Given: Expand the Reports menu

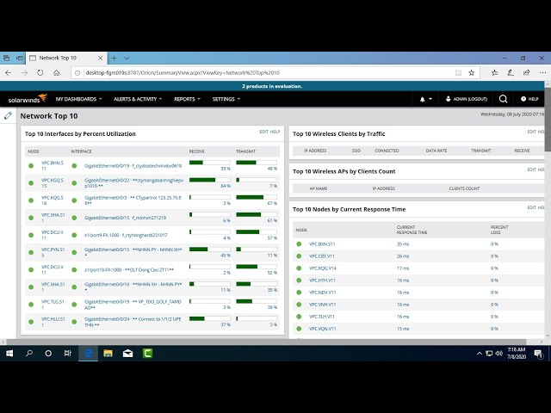Looking at the screenshot, I should point(187,99).
